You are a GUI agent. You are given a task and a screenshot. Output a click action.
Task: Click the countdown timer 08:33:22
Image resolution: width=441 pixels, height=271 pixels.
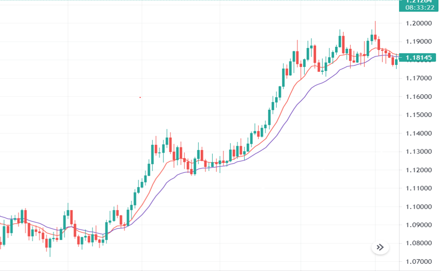click(420, 8)
